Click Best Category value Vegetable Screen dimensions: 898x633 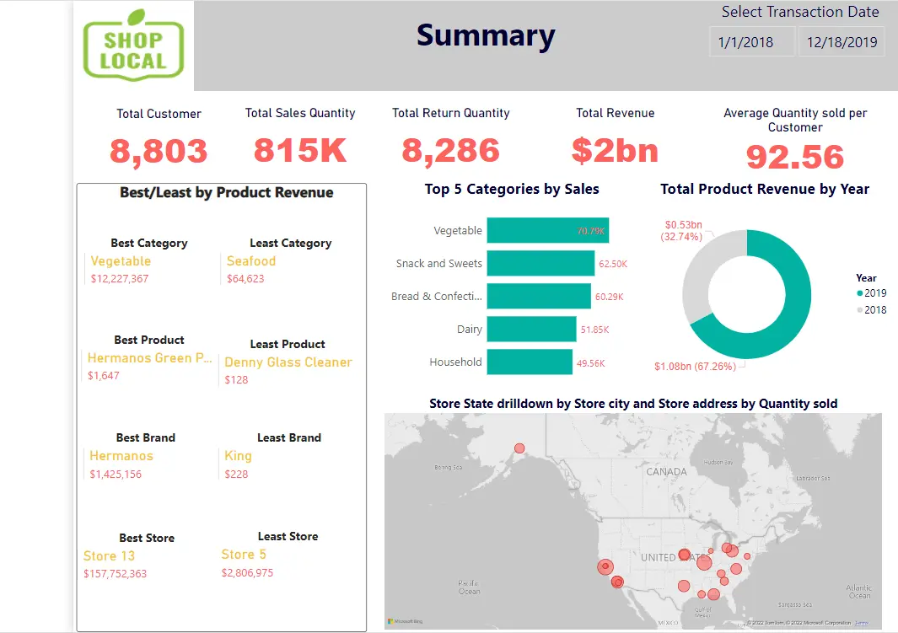coord(121,261)
